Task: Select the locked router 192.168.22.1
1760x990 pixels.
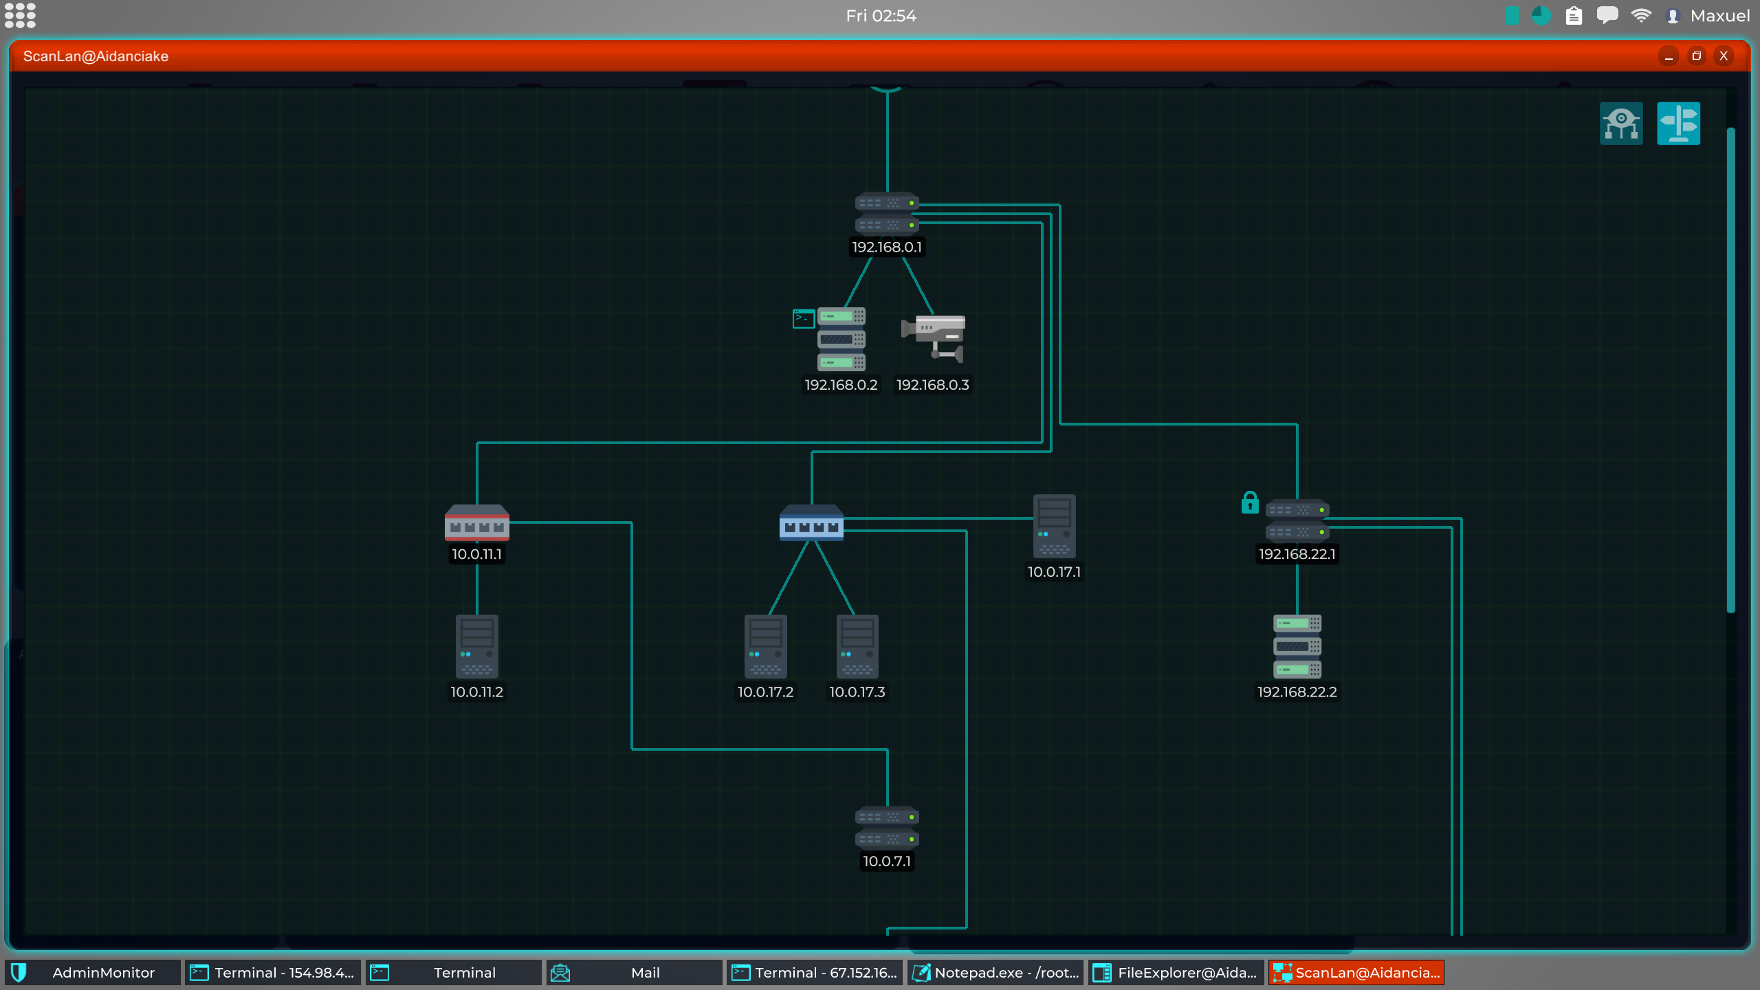Action: (1297, 521)
